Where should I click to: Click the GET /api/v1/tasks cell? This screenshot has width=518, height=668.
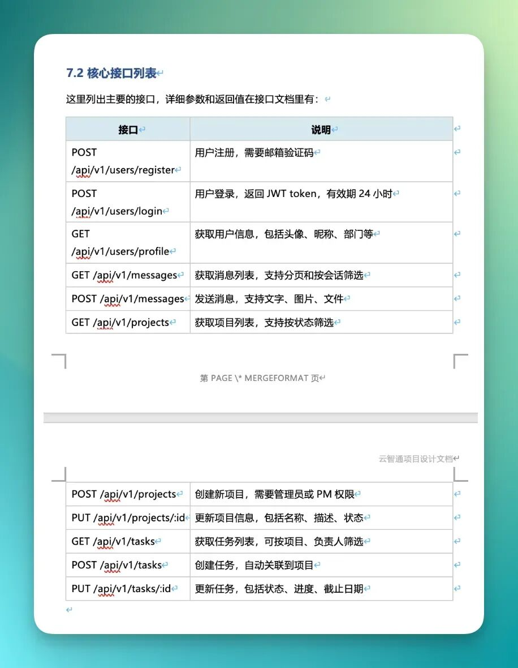(113, 542)
